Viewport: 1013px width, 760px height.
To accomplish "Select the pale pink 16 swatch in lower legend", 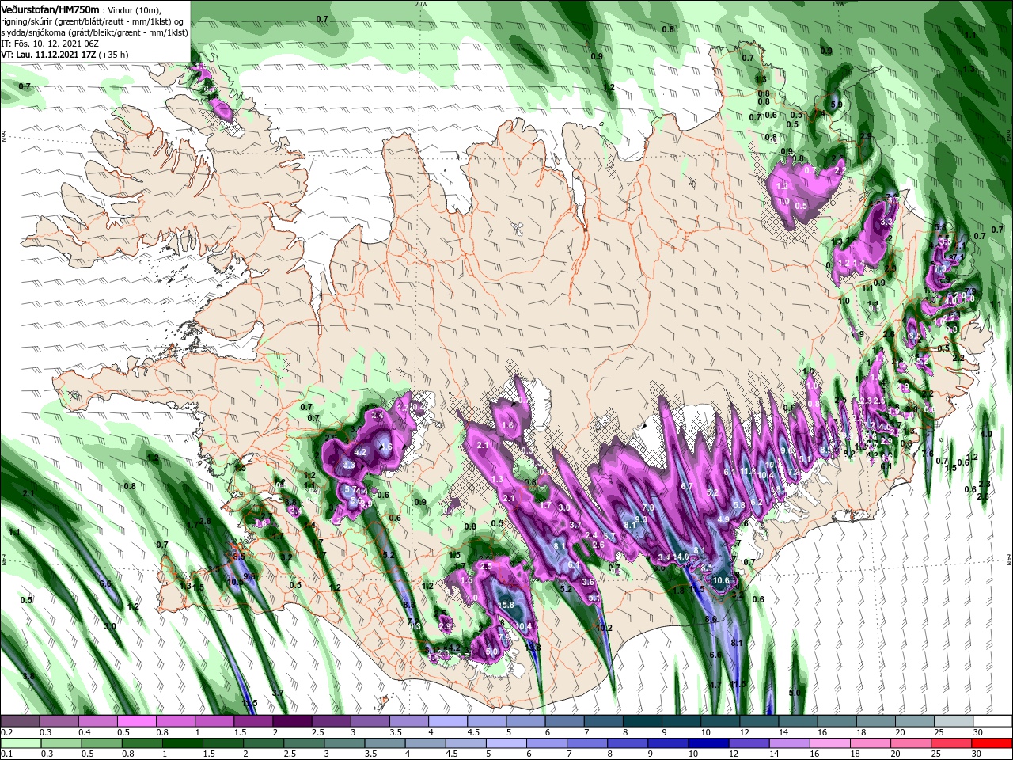I will tap(829, 743).
